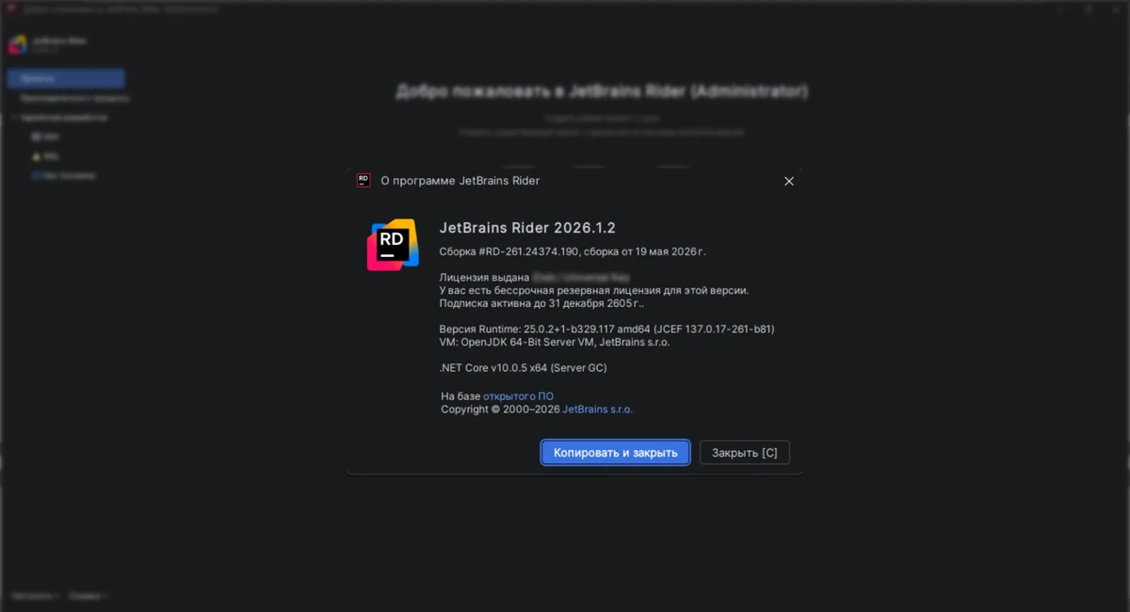This screenshot has width=1130, height=612.
Task: Click the О программе JetBrains Rider title text
Action: point(460,181)
